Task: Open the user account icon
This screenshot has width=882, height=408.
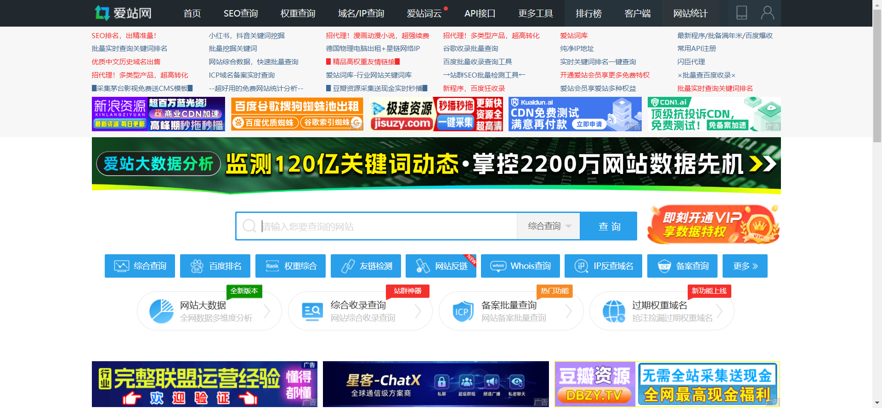Action: 767,13
